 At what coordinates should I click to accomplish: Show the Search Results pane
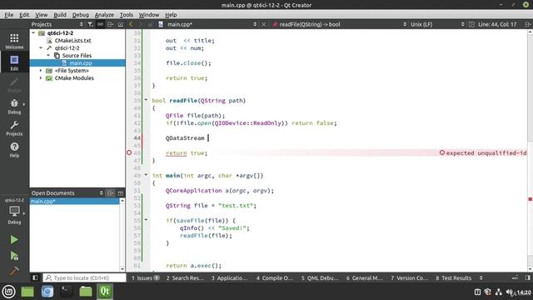(185, 277)
